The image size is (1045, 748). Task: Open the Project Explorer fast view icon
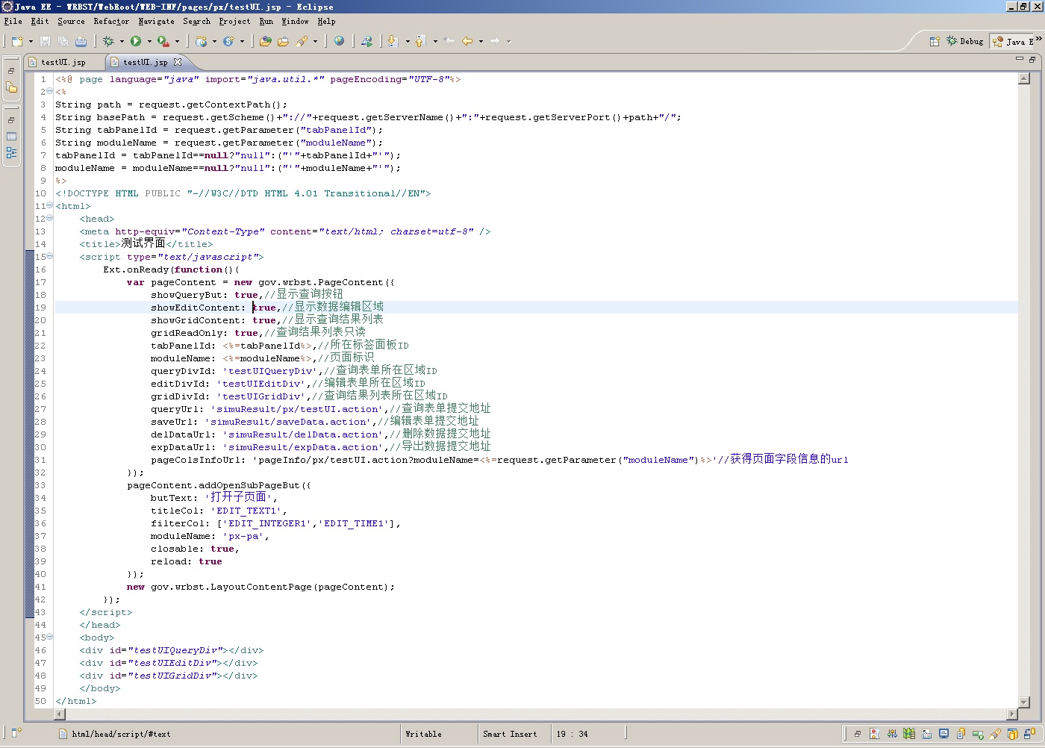(11, 87)
